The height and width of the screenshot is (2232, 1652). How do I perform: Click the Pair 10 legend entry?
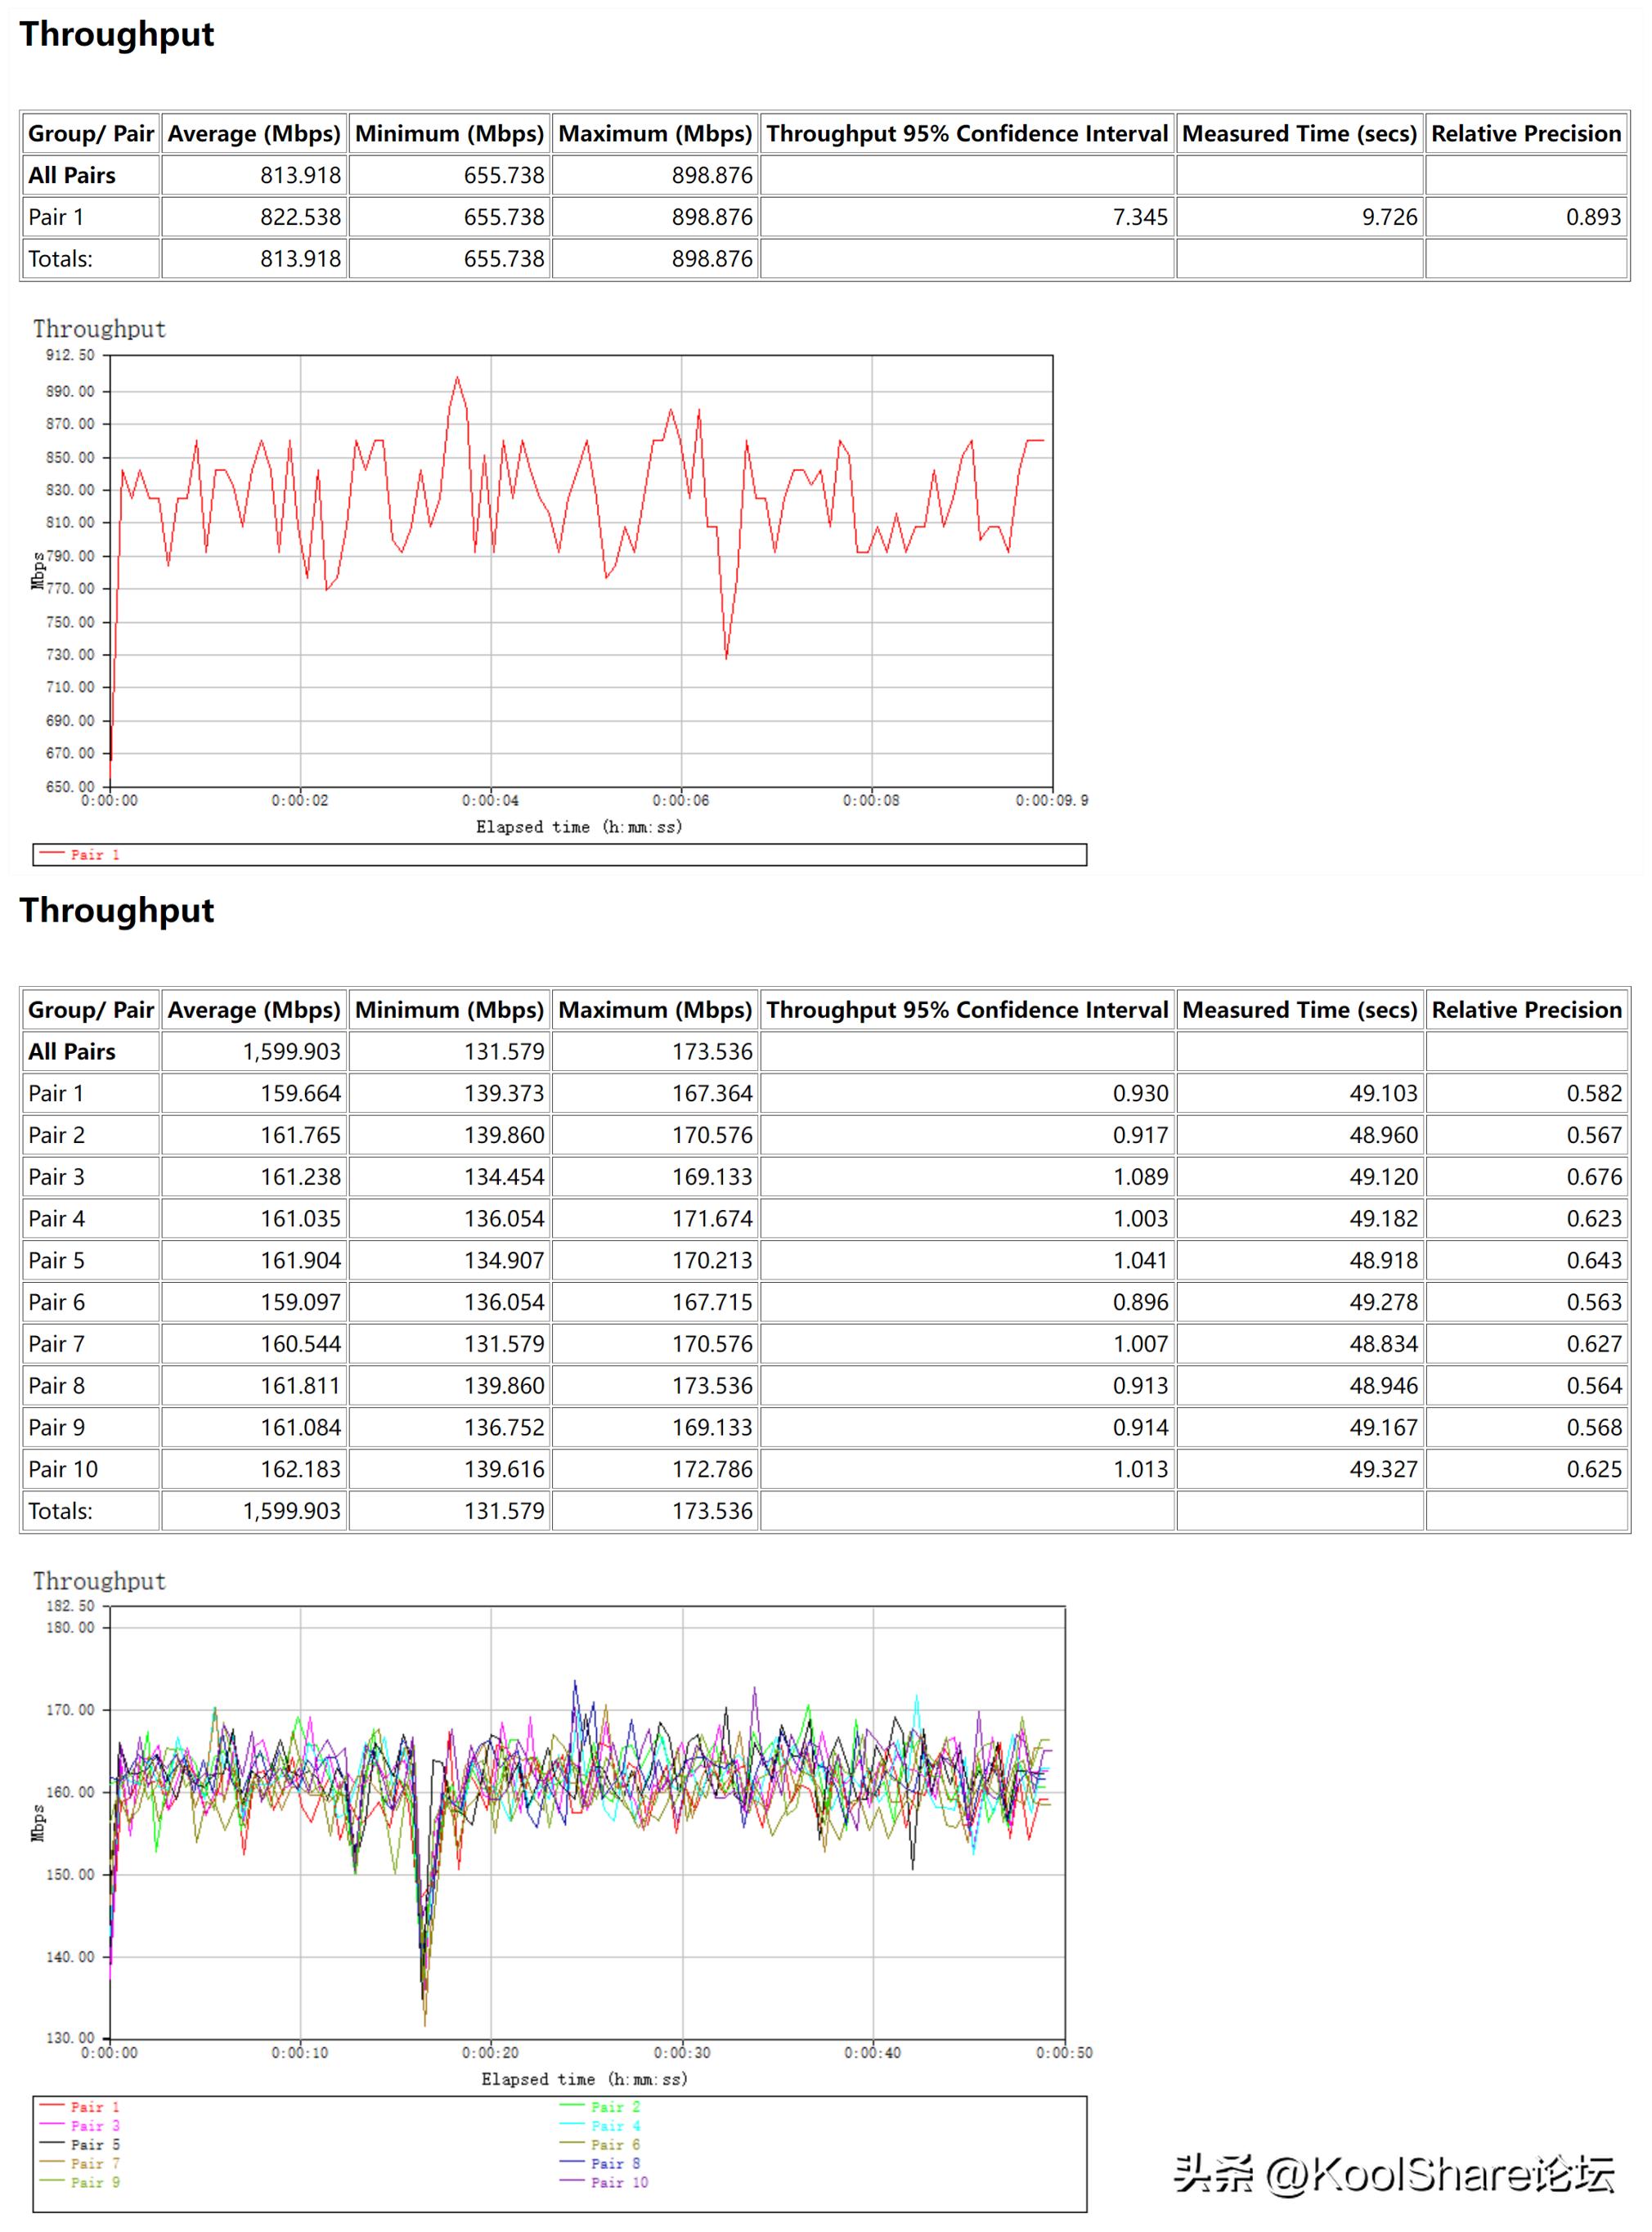coord(618,2182)
